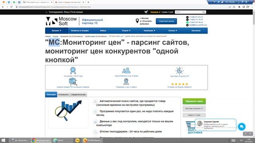The width and height of the screenshot is (255, 143).
Task: Open the Контакты menu item
Action: tap(196, 31)
